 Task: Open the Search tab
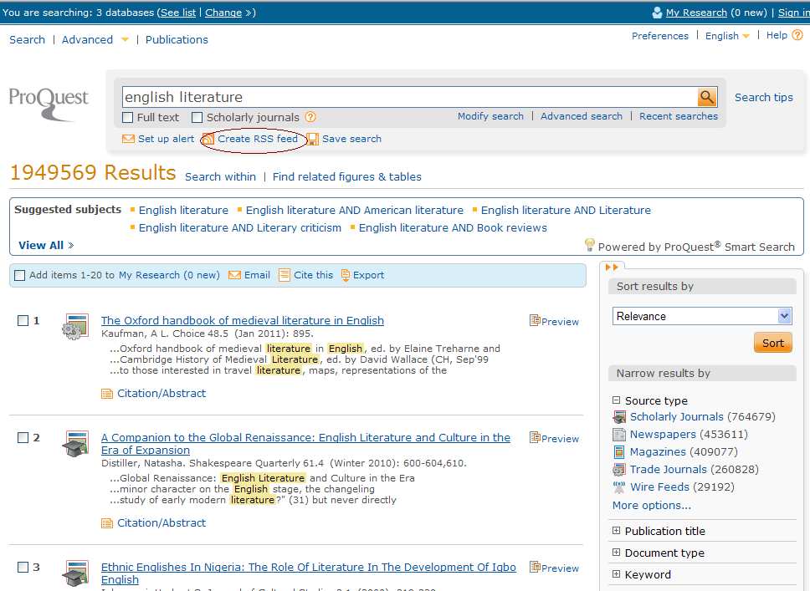pos(28,40)
